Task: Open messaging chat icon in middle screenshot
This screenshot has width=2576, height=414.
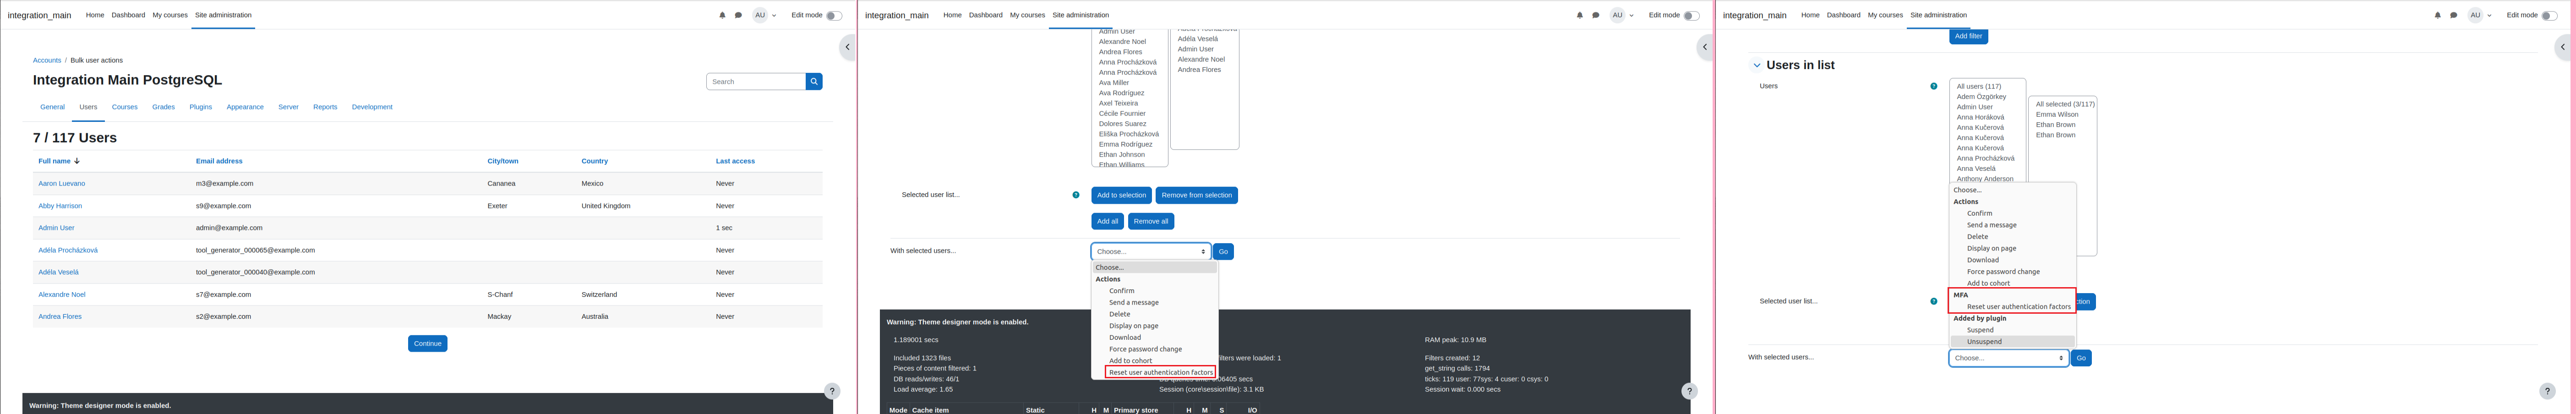Action: pyautogui.click(x=1595, y=15)
